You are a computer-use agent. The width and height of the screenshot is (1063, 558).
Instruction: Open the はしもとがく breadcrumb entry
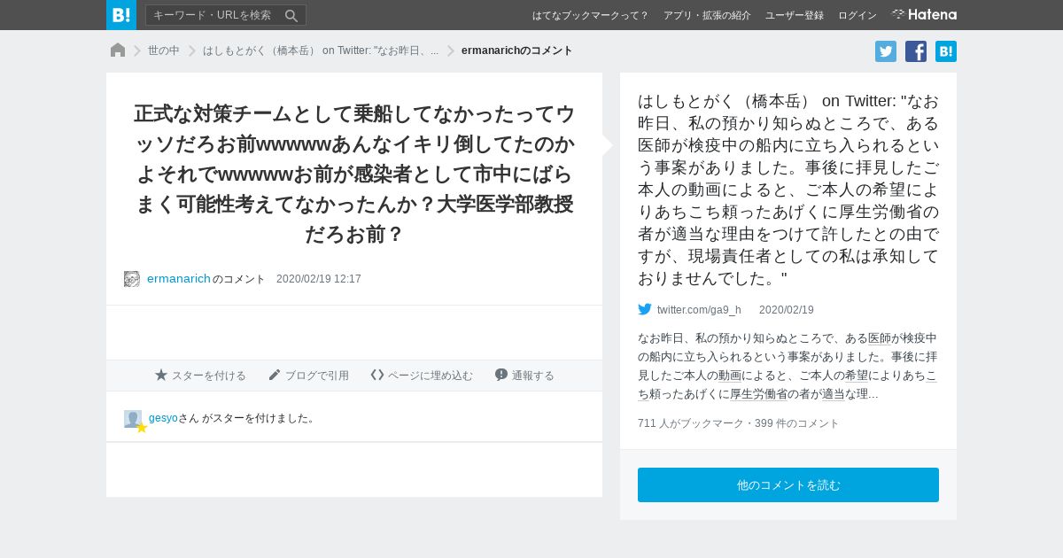click(x=321, y=50)
